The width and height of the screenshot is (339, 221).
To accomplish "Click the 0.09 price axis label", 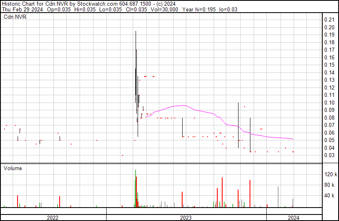I will point(329,110).
